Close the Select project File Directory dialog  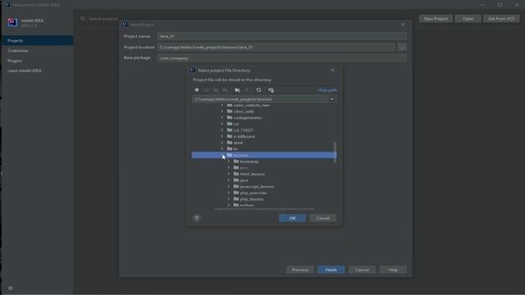332,70
